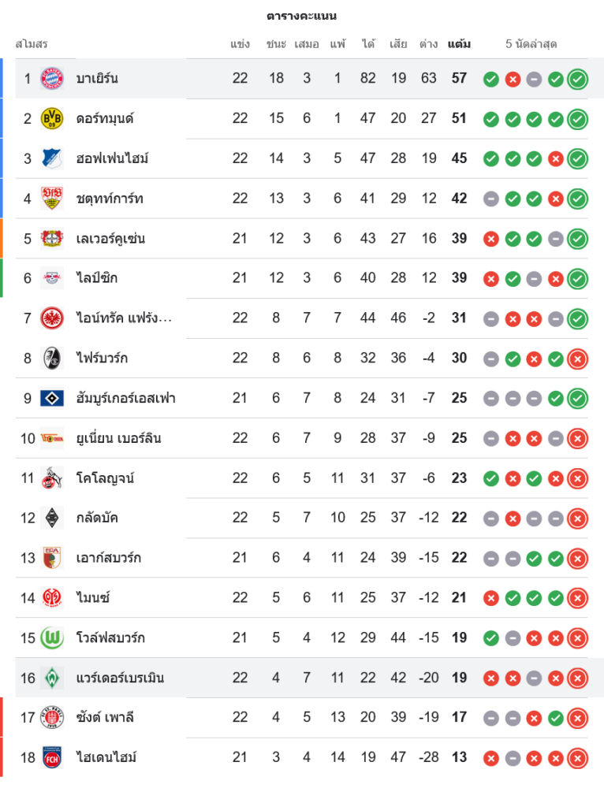Click the Bayer Leverkusen logo
The height and width of the screenshot is (788, 604).
coord(52,238)
